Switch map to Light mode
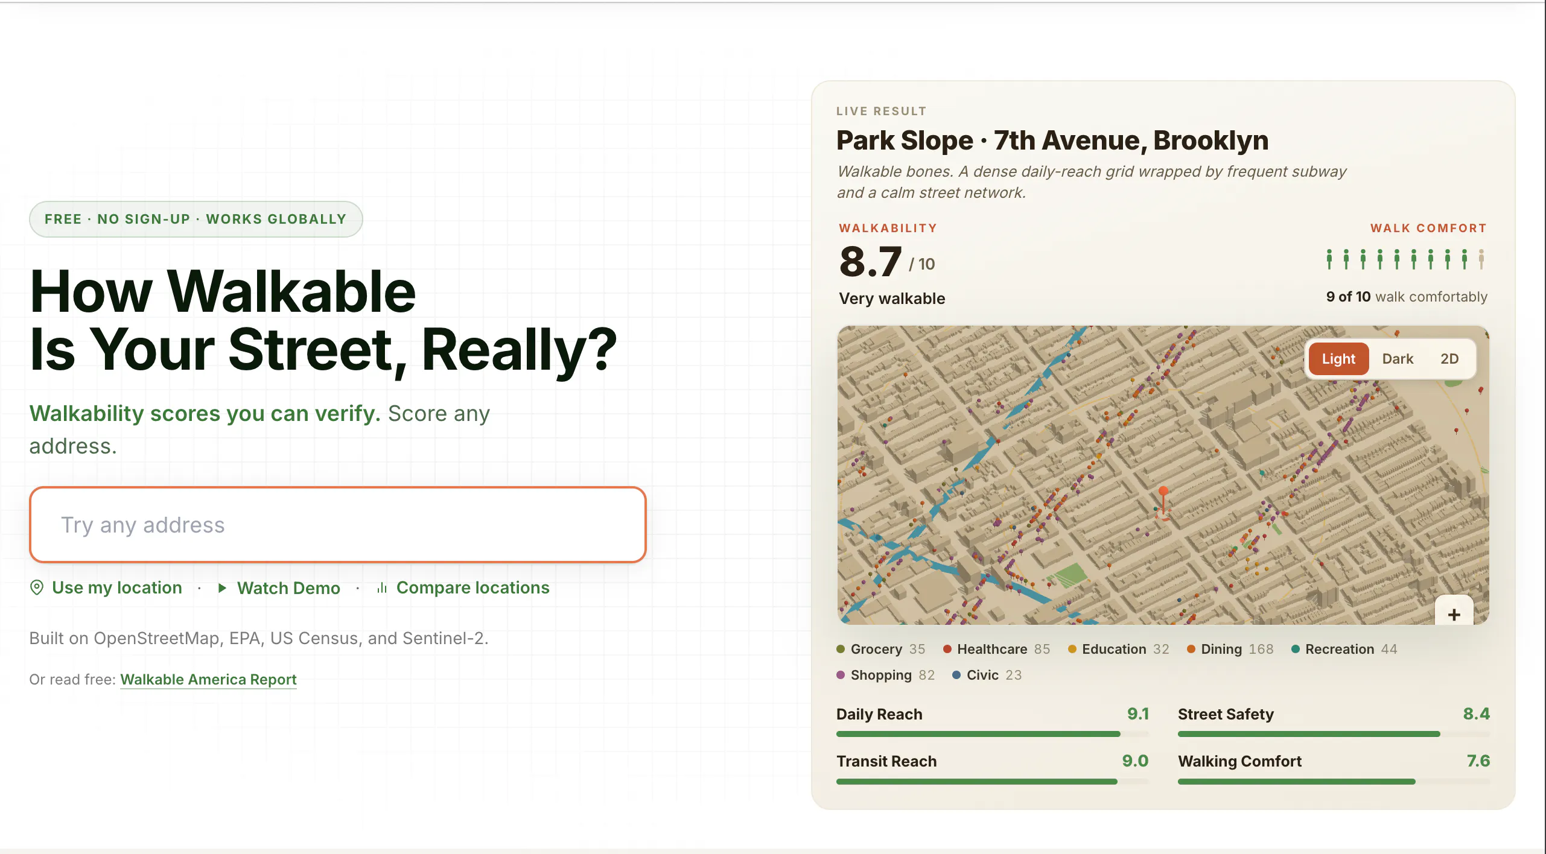The height and width of the screenshot is (854, 1546). (x=1338, y=359)
